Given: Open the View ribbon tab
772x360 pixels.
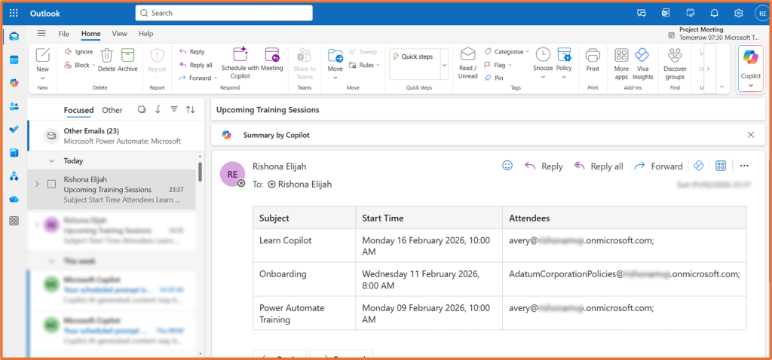Looking at the screenshot, I should 119,34.
